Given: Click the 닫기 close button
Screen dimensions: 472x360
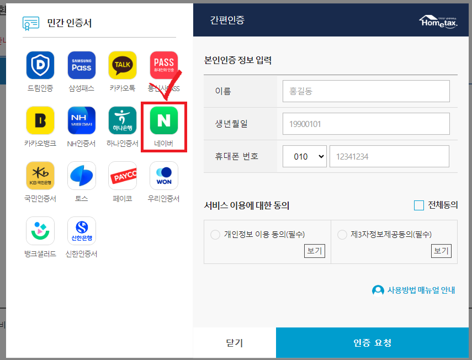Looking at the screenshot, I should tap(235, 342).
